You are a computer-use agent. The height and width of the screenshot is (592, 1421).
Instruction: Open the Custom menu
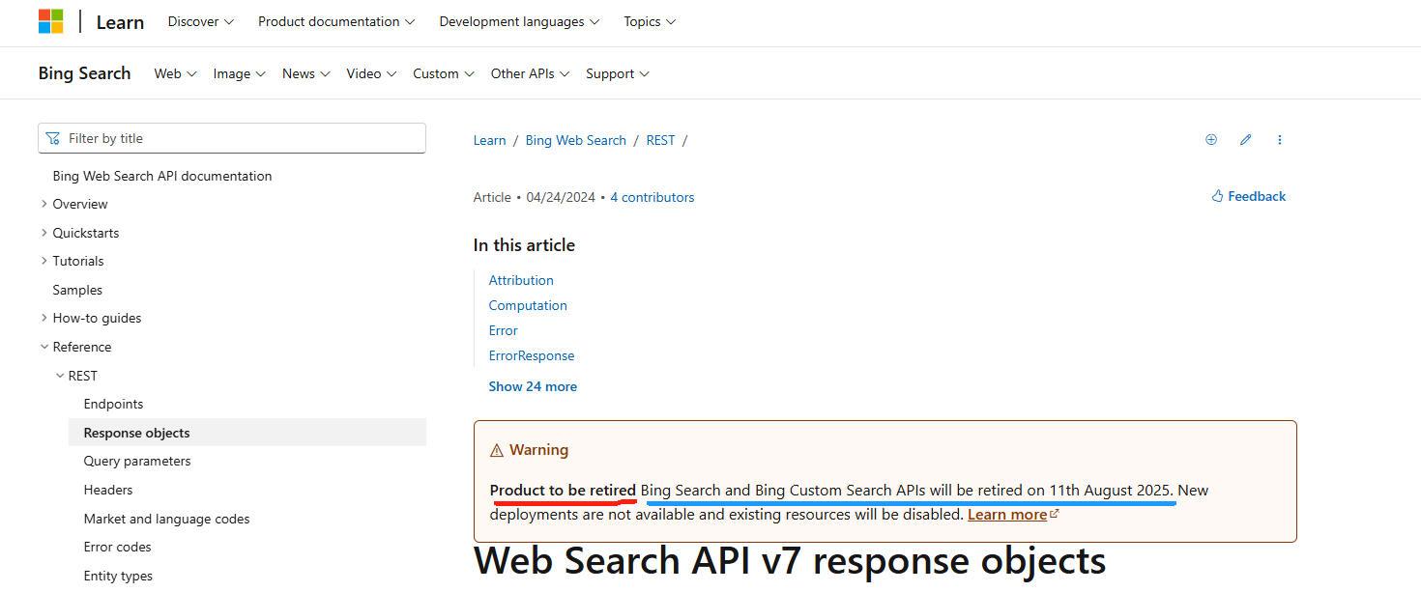tap(444, 73)
